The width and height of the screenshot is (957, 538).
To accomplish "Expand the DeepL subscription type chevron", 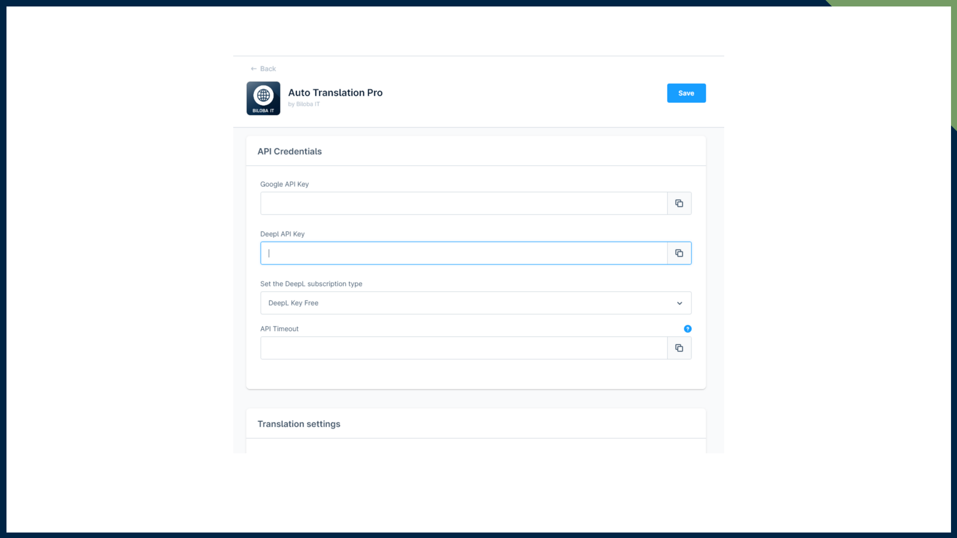I will [x=679, y=303].
